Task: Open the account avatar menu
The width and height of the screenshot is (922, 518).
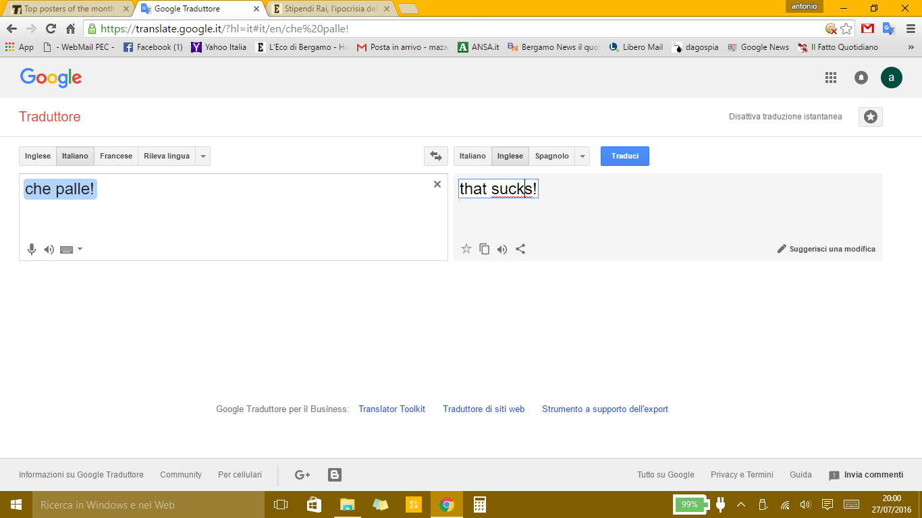Action: click(x=892, y=78)
